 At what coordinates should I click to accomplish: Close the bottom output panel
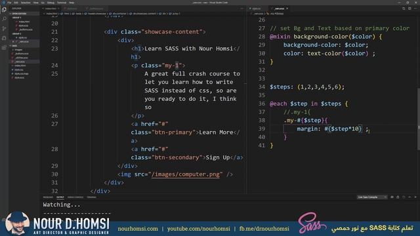click(x=415, y=197)
